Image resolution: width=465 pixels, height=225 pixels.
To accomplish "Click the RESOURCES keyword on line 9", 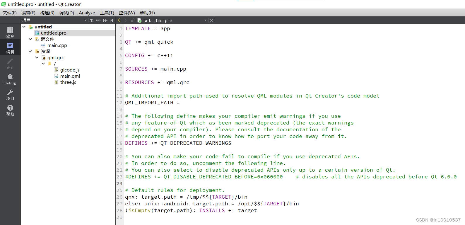I will pos(139,82).
